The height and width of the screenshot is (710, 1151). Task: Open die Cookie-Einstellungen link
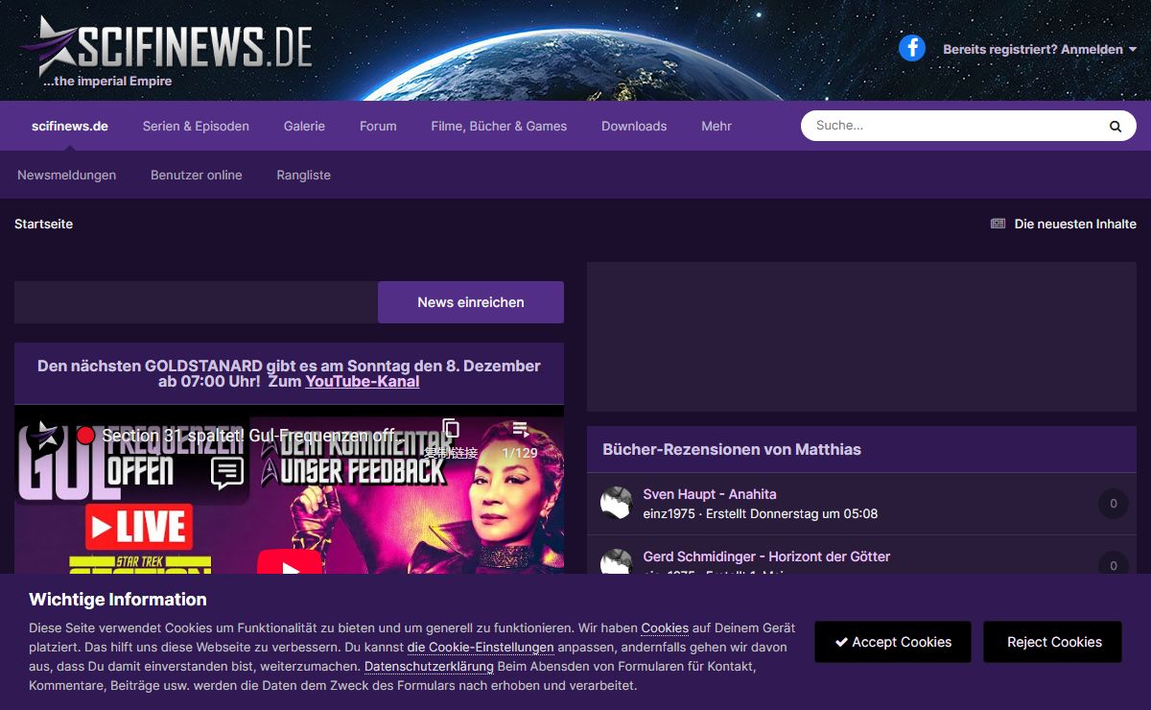481,648
